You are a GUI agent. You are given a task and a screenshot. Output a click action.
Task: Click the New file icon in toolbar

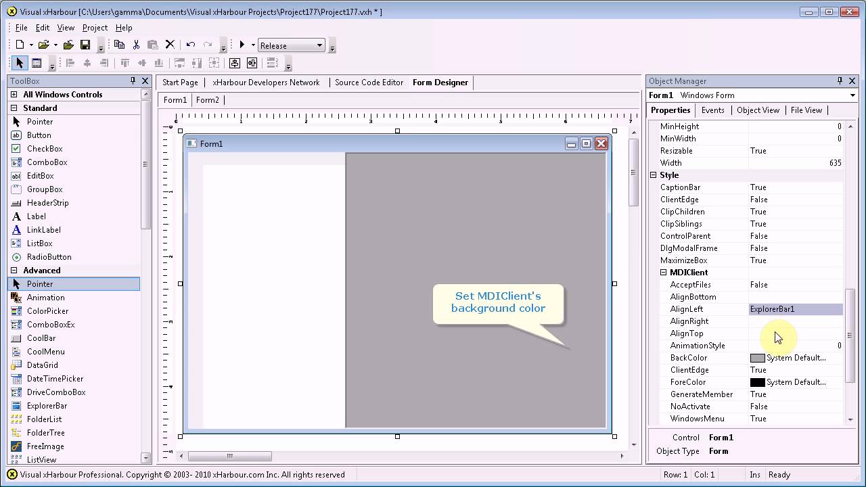coord(20,45)
